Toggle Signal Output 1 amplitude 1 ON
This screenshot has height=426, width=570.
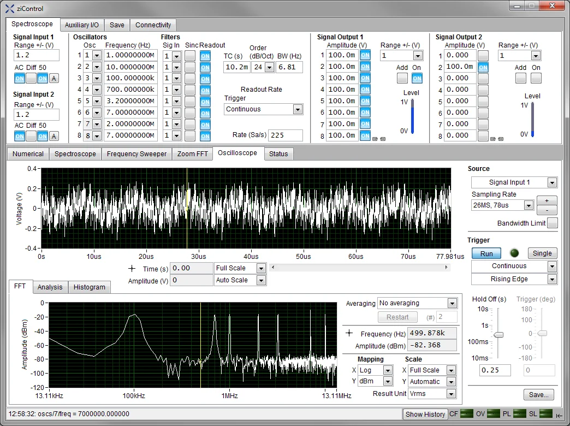[365, 55]
